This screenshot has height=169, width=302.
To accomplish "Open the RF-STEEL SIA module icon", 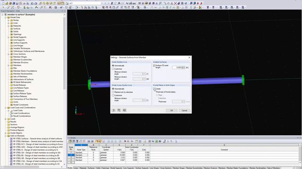I will (x=11, y=153).
